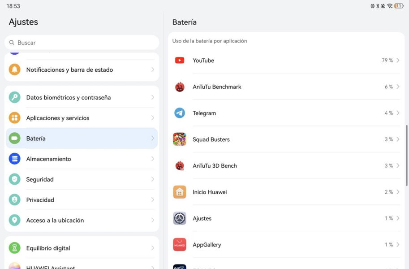This screenshot has width=409, height=269.
Task: Open chevron next to Almacenamiento
Action: tap(153, 159)
